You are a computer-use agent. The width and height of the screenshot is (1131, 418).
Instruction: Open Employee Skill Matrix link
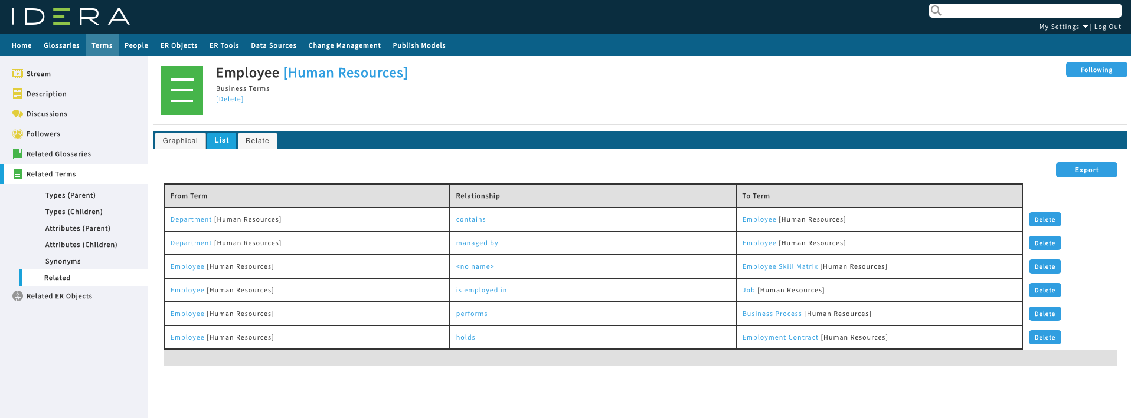(x=780, y=266)
